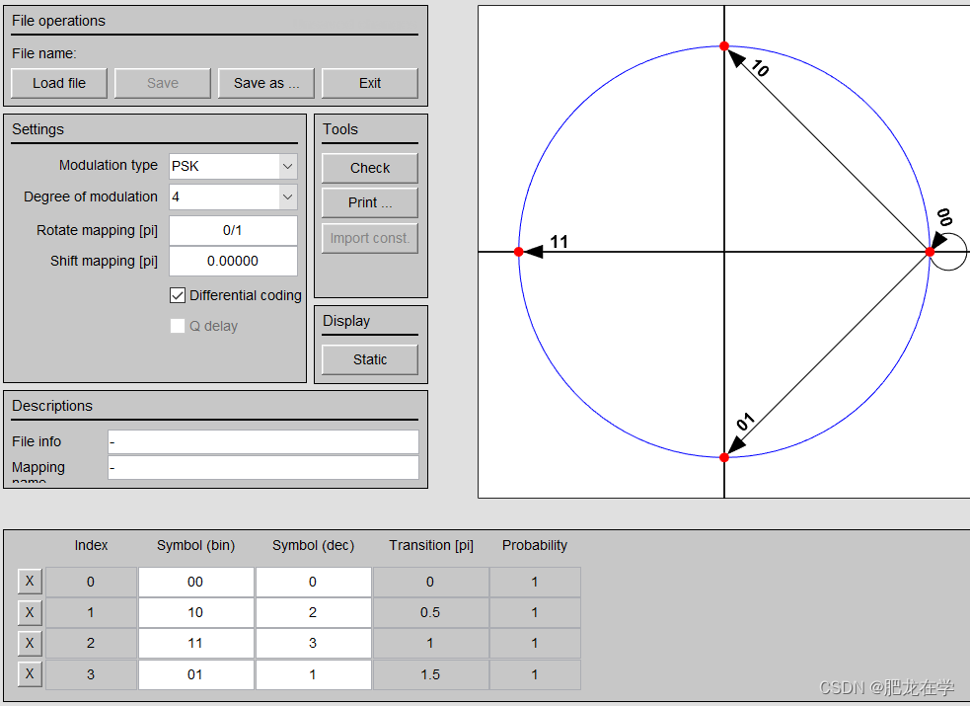Viewport: 970px width, 706px height.
Task: Click the Symbol (bin) column header
Action: (x=195, y=545)
